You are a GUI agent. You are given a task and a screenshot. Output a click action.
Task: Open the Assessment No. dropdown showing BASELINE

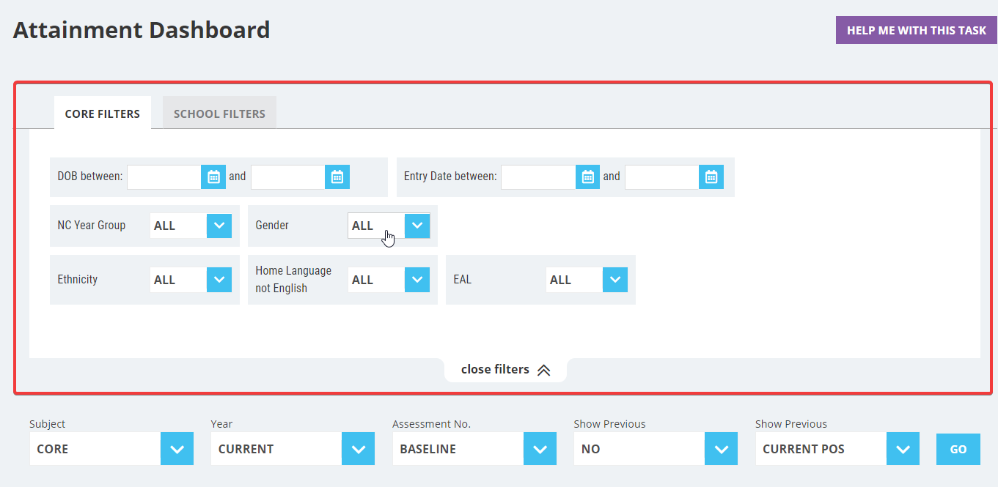point(540,448)
